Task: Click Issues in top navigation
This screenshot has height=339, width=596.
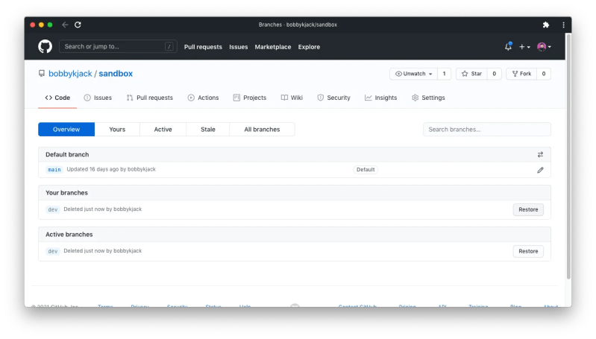Action: coord(238,47)
